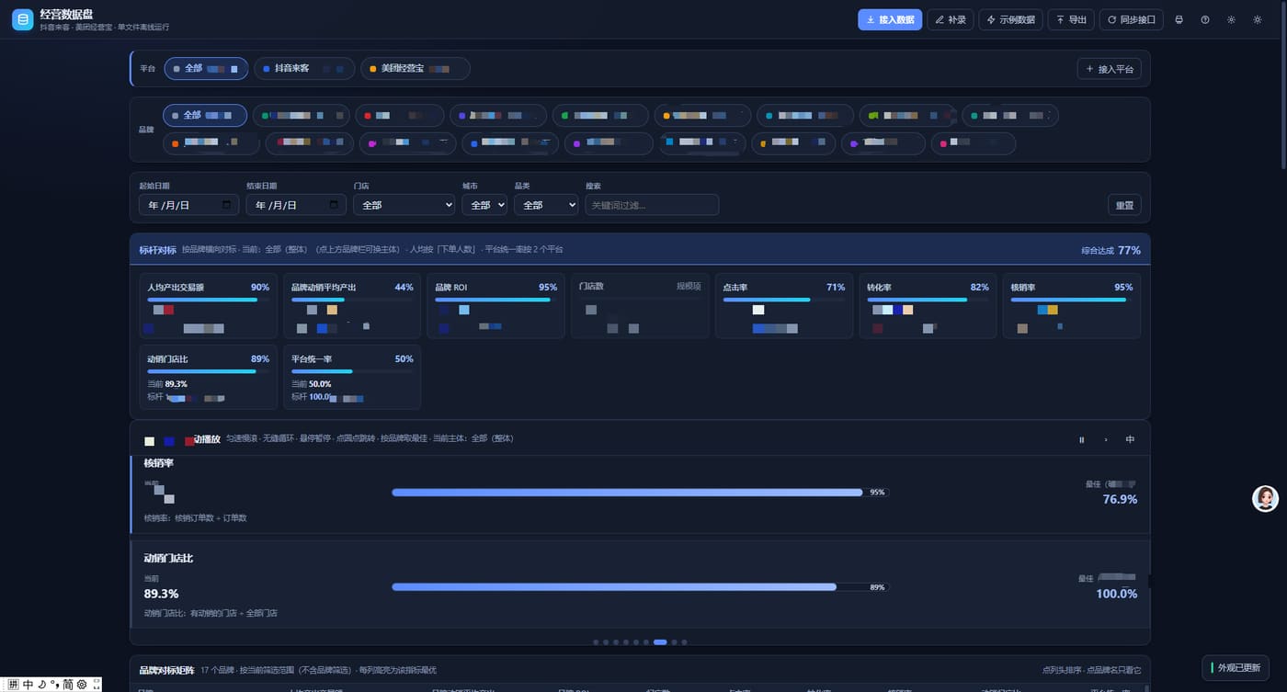Open the 品牌 ROI benchmark card
The width and height of the screenshot is (1287, 692).
click(x=496, y=305)
